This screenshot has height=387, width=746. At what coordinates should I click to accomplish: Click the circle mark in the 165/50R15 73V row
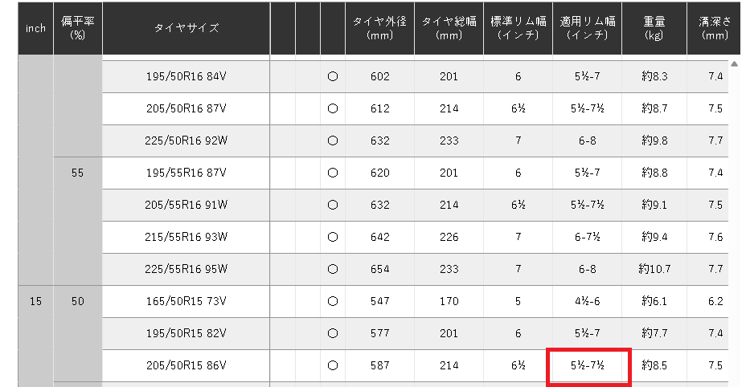[x=332, y=301]
